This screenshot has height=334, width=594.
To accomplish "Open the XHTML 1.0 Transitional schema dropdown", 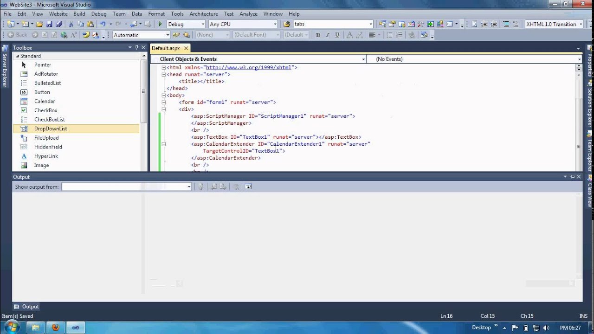I will [581, 24].
